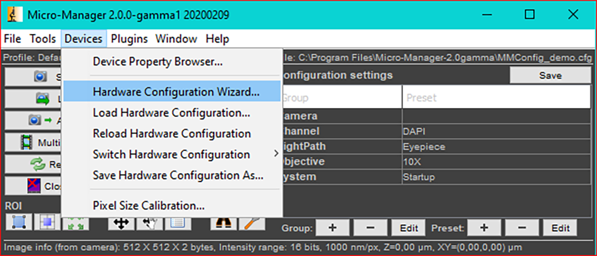
Task: Add a new Group with the plus button
Action: [x=332, y=228]
